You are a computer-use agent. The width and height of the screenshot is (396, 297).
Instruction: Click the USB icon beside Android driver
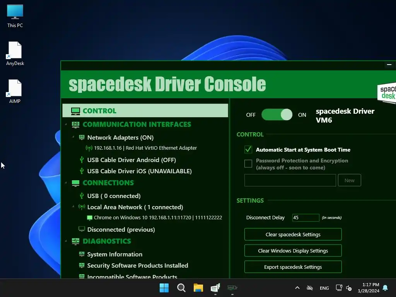[x=82, y=160]
